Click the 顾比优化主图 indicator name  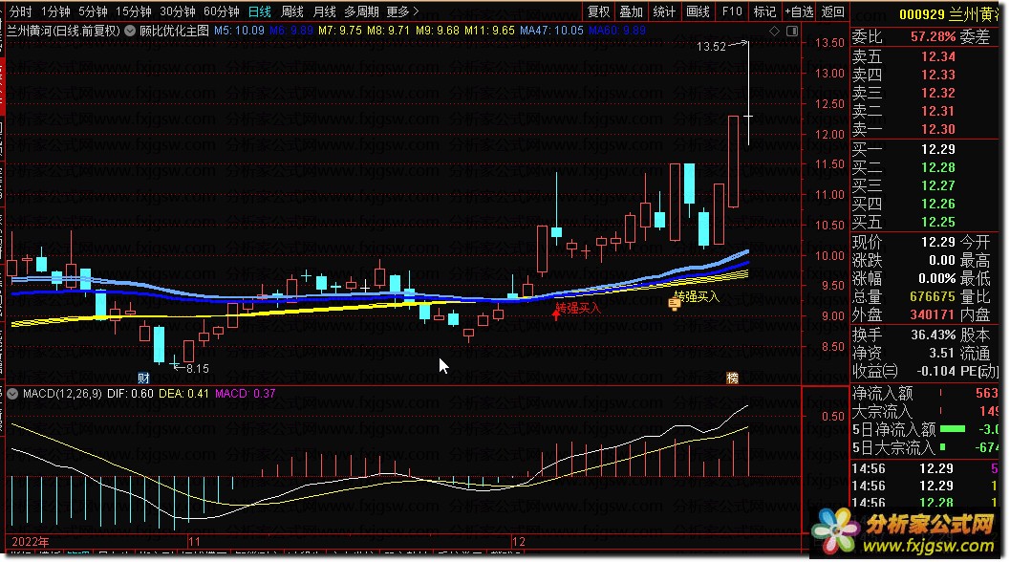(x=174, y=31)
